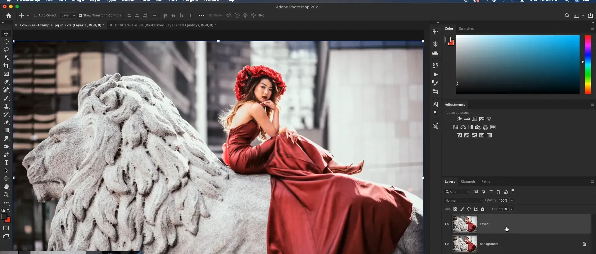Pick a color in the color field
Image resolution: width=596 pixels, height=254 pixels.
coord(517,65)
